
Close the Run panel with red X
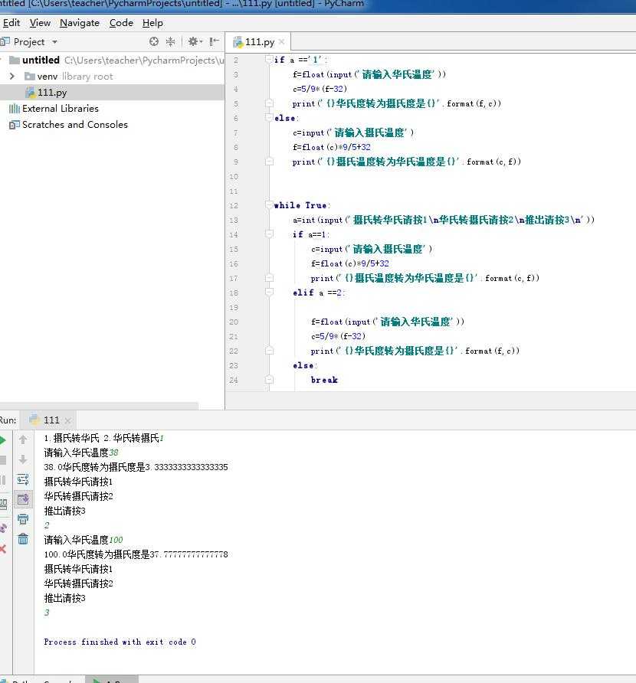click(x=2, y=549)
